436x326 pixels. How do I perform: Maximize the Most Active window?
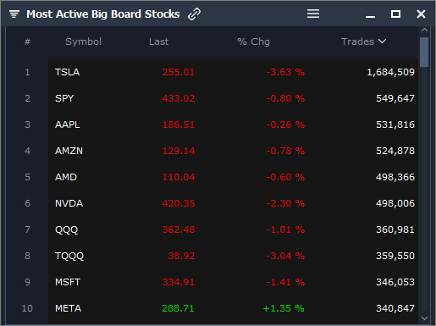point(395,14)
